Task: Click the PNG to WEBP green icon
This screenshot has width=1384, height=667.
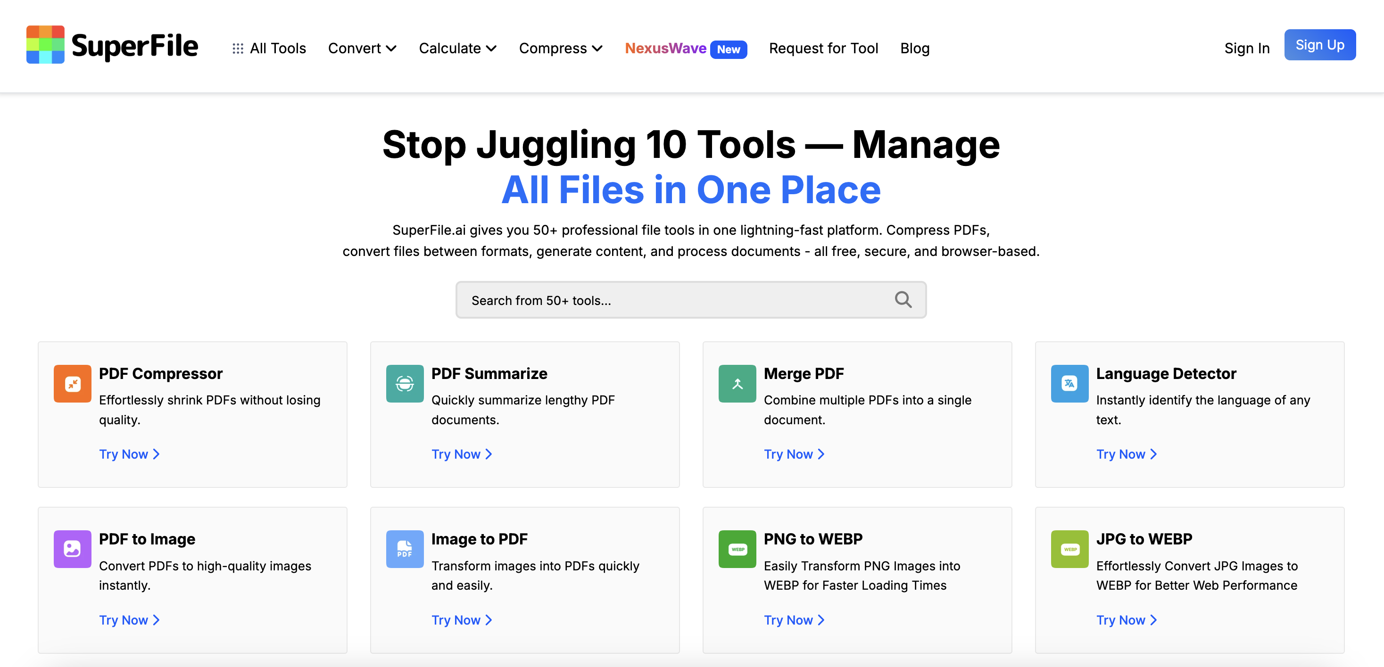Action: tap(737, 549)
